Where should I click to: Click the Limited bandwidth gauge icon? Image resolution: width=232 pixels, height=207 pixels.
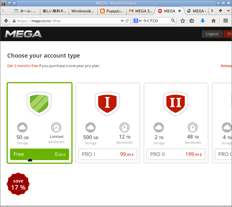point(56,128)
